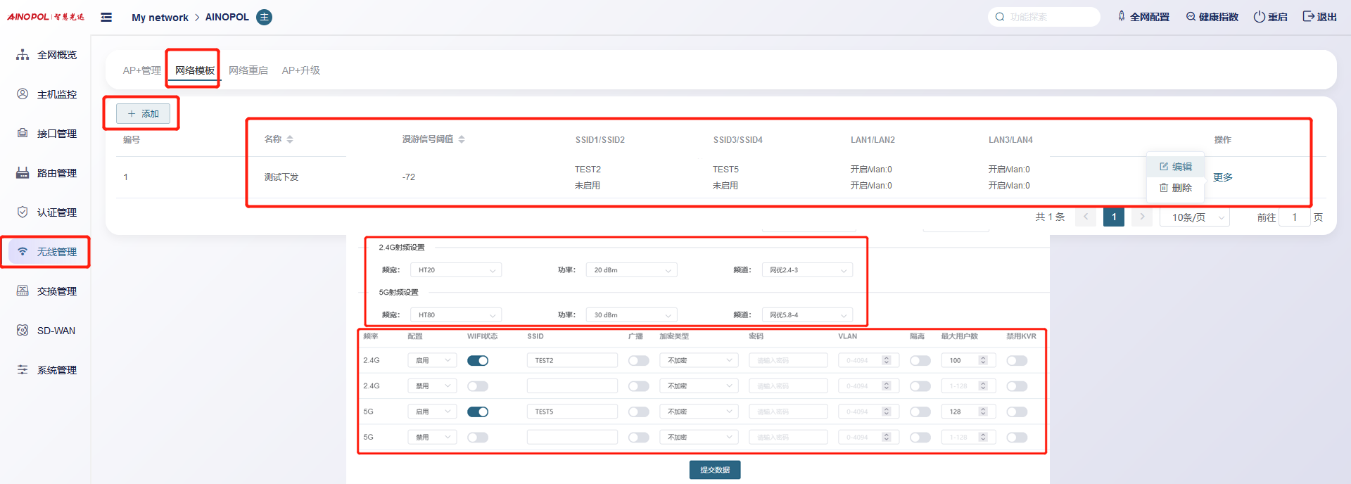Viewport: 1351px width, 484px height.
Task: Enable 禁用KVR on the first 2.4G row
Action: (x=1016, y=361)
